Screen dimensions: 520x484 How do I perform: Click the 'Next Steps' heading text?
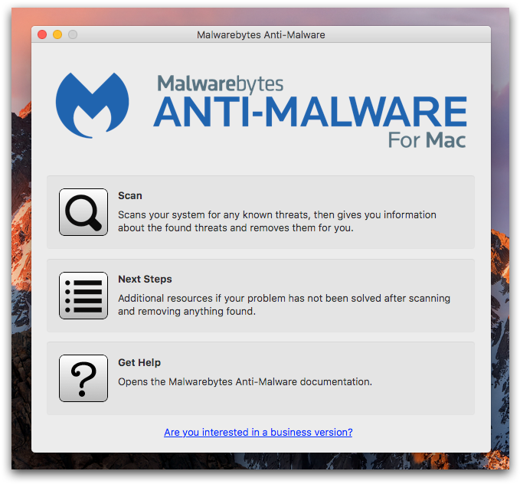[x=145, y=280]
